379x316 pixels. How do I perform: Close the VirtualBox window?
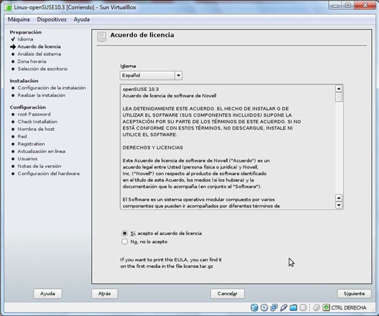click(365, 5)
